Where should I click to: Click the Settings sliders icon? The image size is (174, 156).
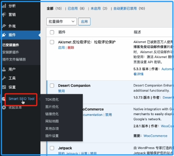(4, 87)
